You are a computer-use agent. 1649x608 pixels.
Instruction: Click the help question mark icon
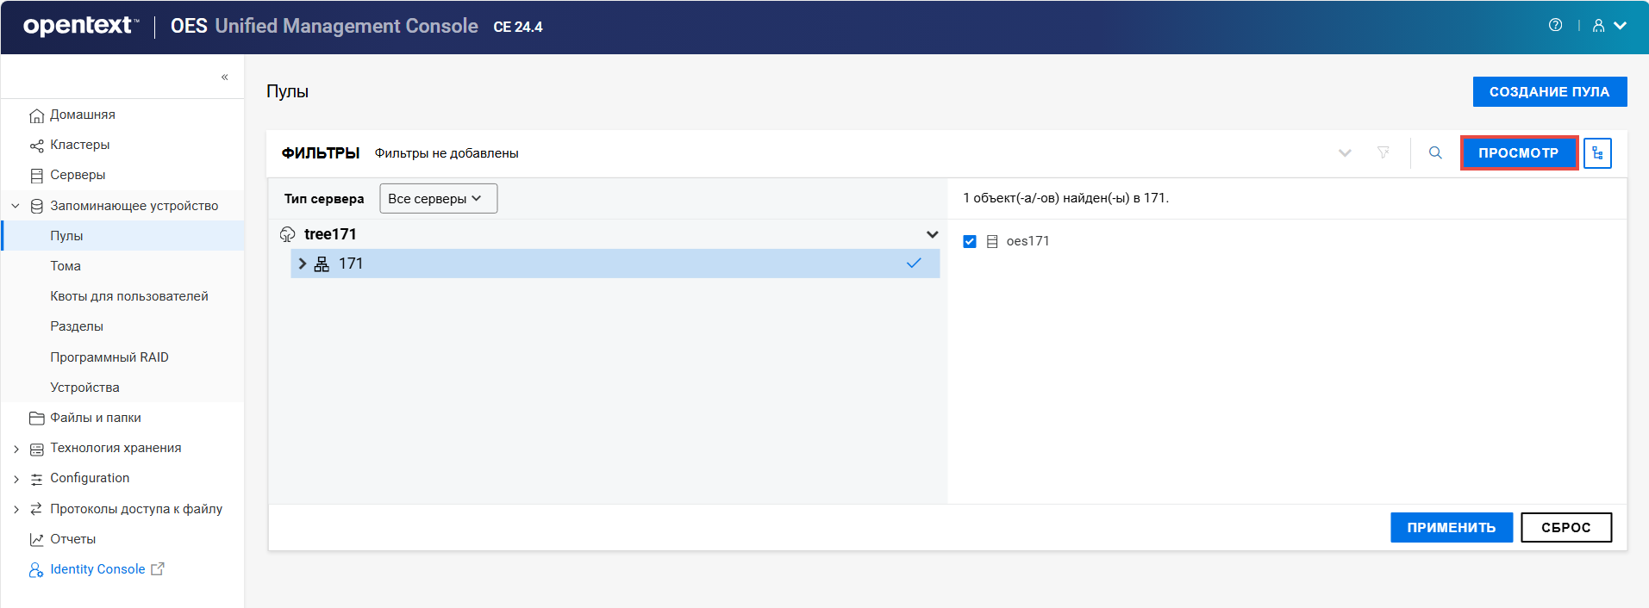[1555, 25]
